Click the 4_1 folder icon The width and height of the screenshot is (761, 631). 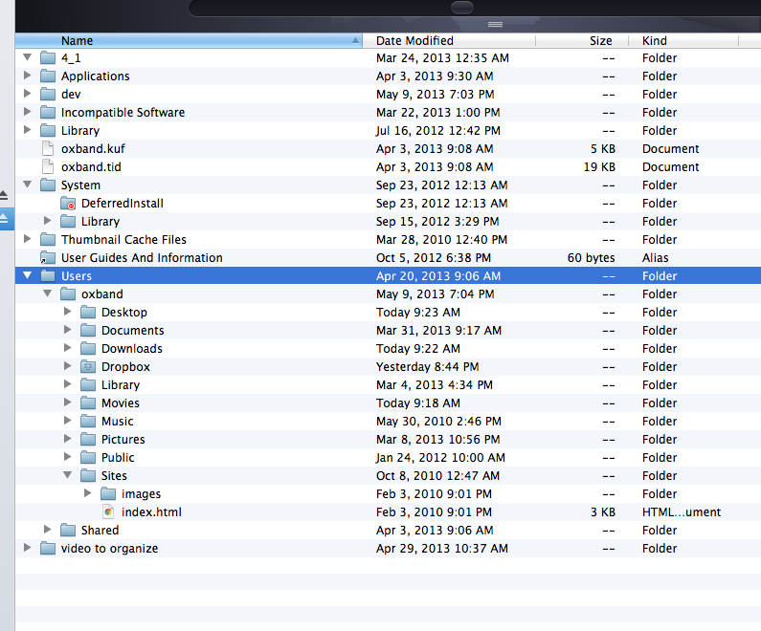click(x=48, y=57)
